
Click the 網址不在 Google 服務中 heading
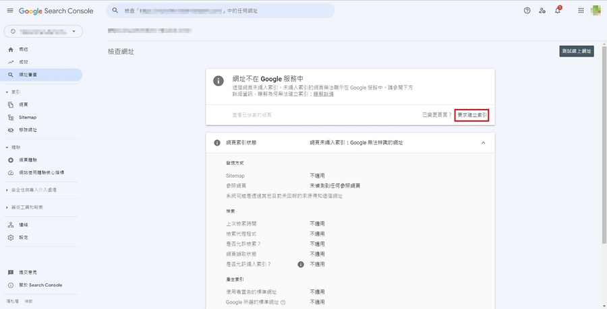(268, 78)
